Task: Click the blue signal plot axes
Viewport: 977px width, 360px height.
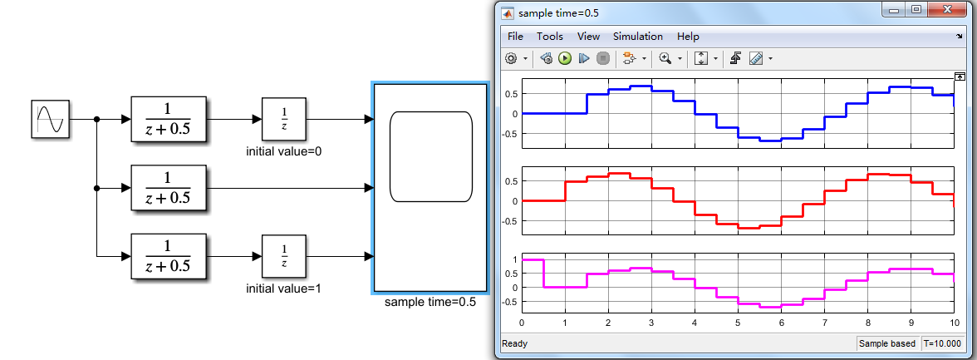Action: [x=738, y=114]
